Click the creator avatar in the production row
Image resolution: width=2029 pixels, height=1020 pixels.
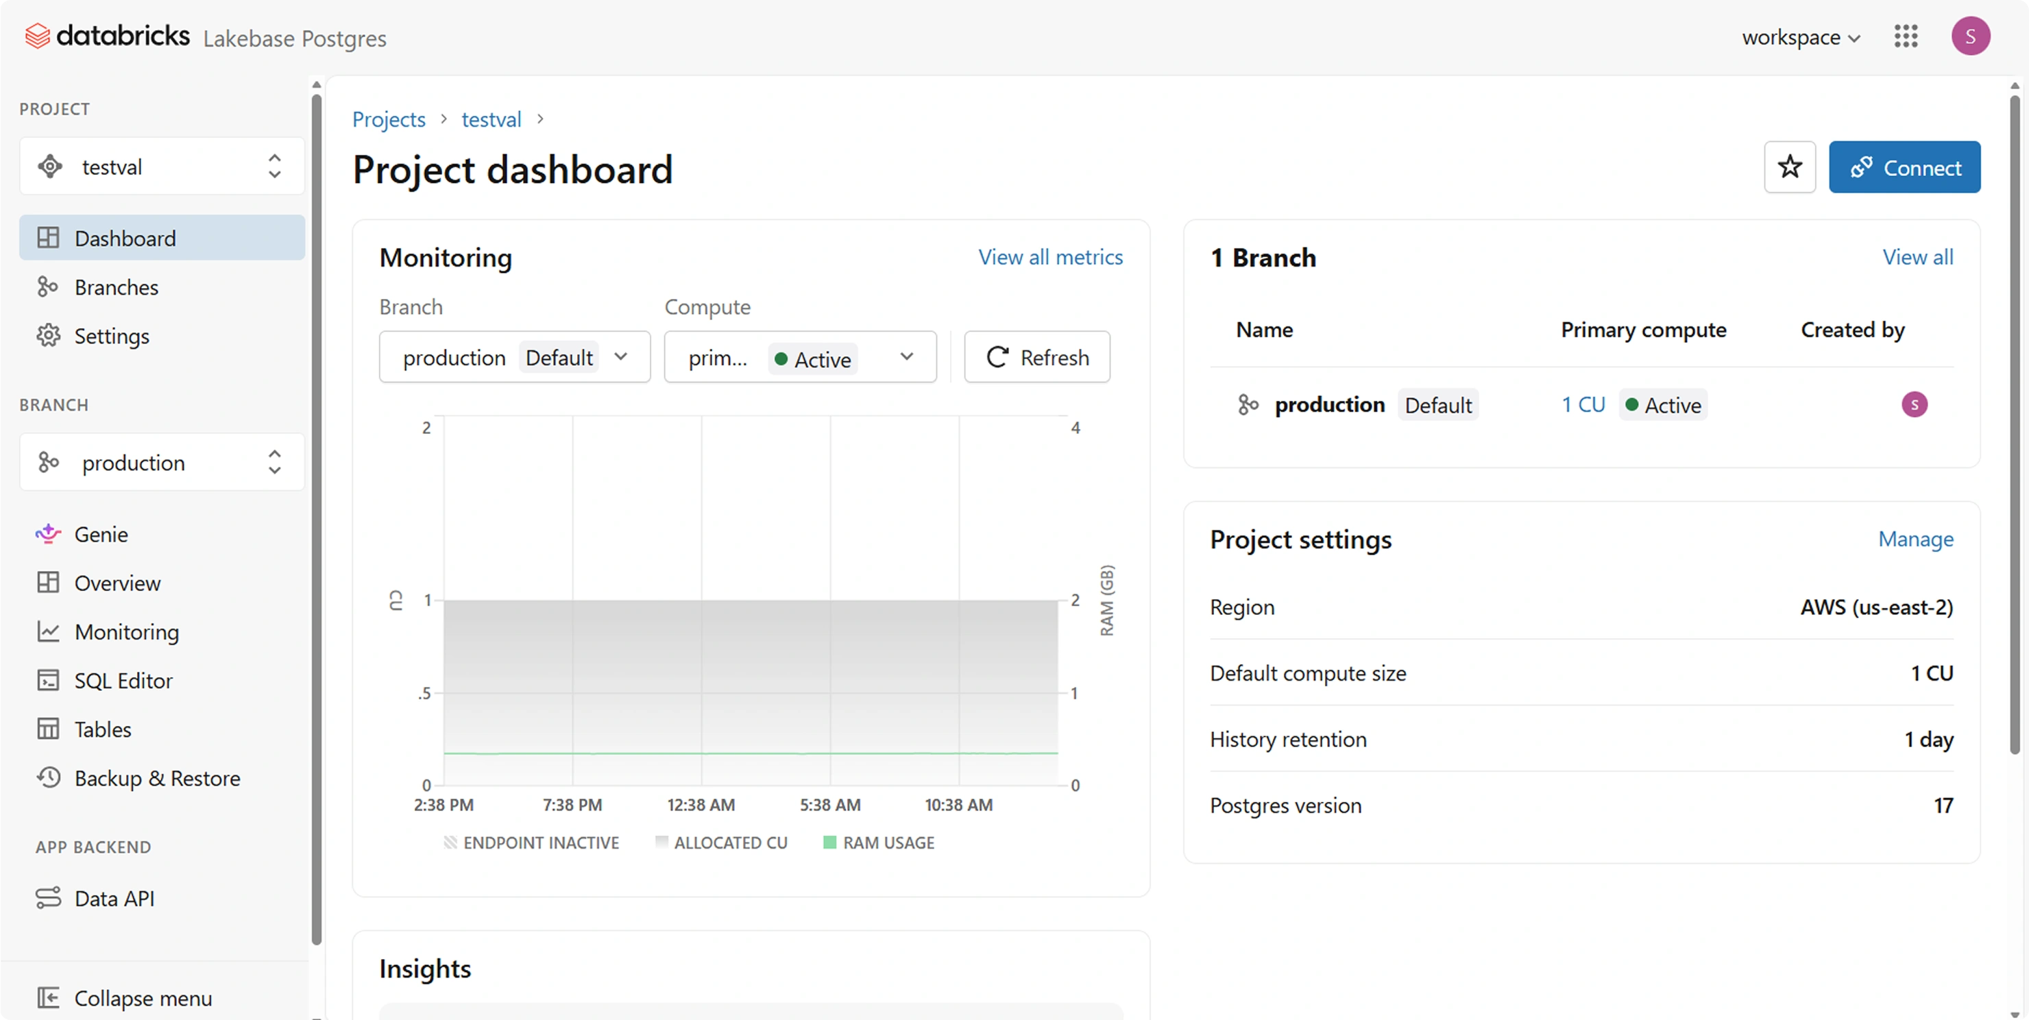click(x=1914, y=405)
